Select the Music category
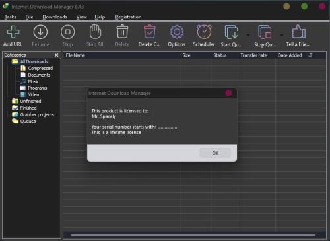Screen dimensions: 330x241 pos(34,81)
